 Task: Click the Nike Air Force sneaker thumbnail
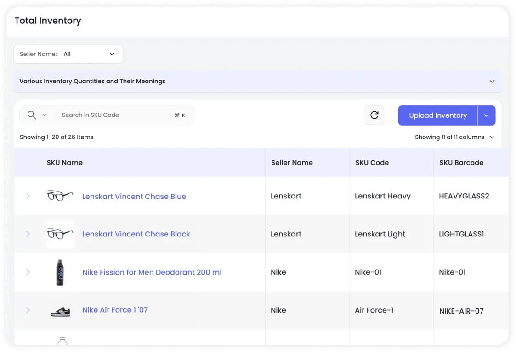click(60, 311)
